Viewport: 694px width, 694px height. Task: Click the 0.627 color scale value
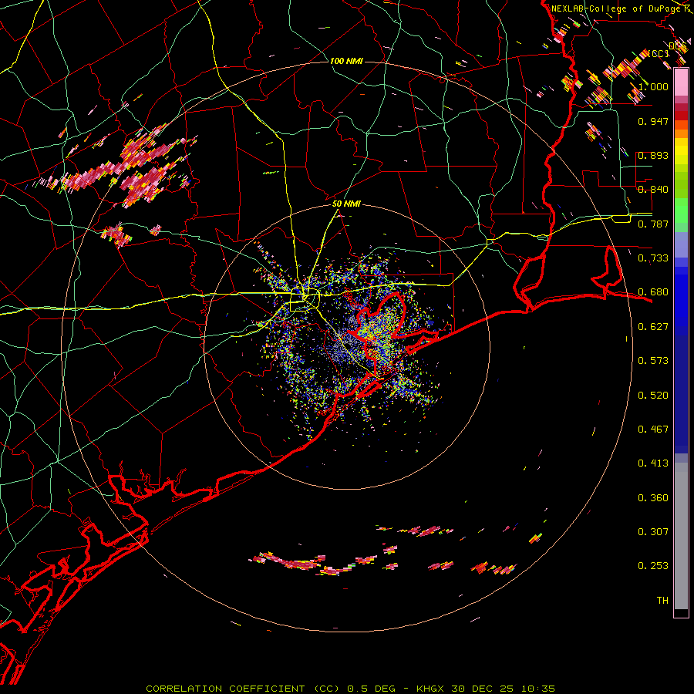(653, 327)
